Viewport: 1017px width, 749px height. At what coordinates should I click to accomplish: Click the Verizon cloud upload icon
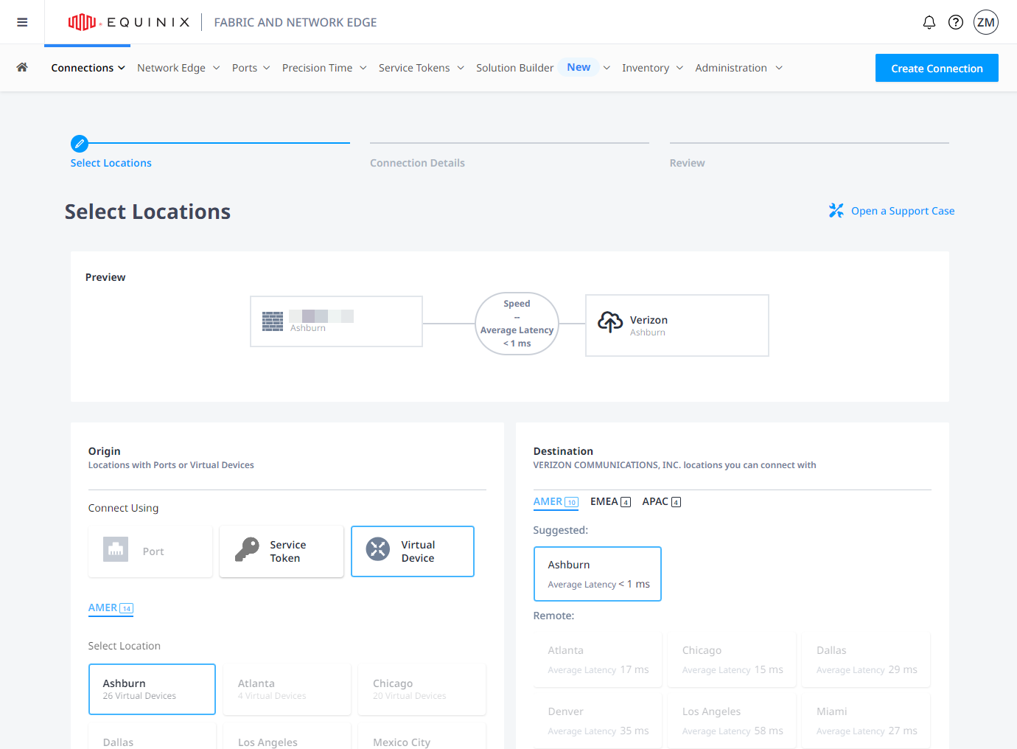click(610, 322)
